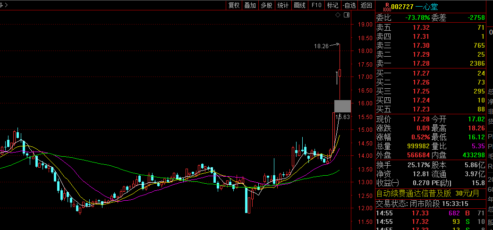Click the 外盘 value 566684

[x=418, y=155]
